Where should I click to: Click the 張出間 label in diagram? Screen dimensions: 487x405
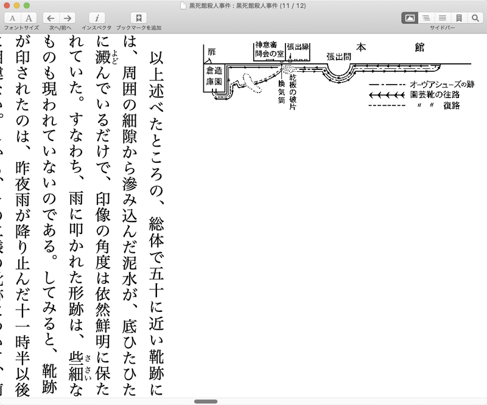click(338, 57)
